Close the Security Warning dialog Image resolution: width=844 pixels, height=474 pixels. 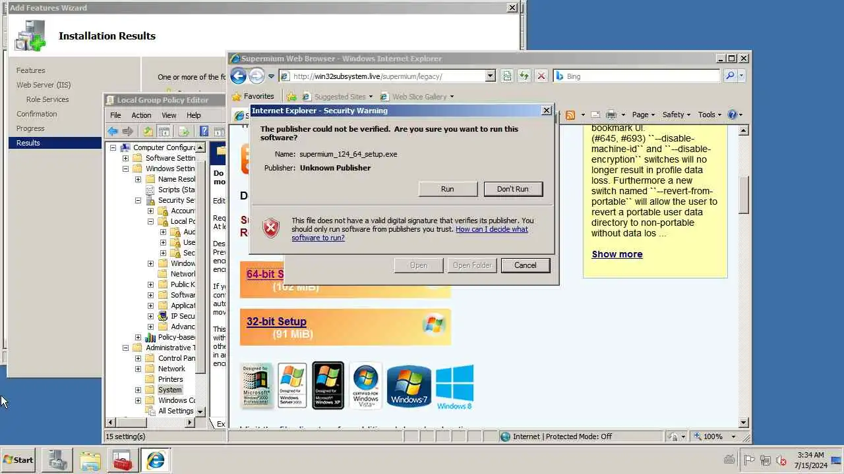pos(546,111)
